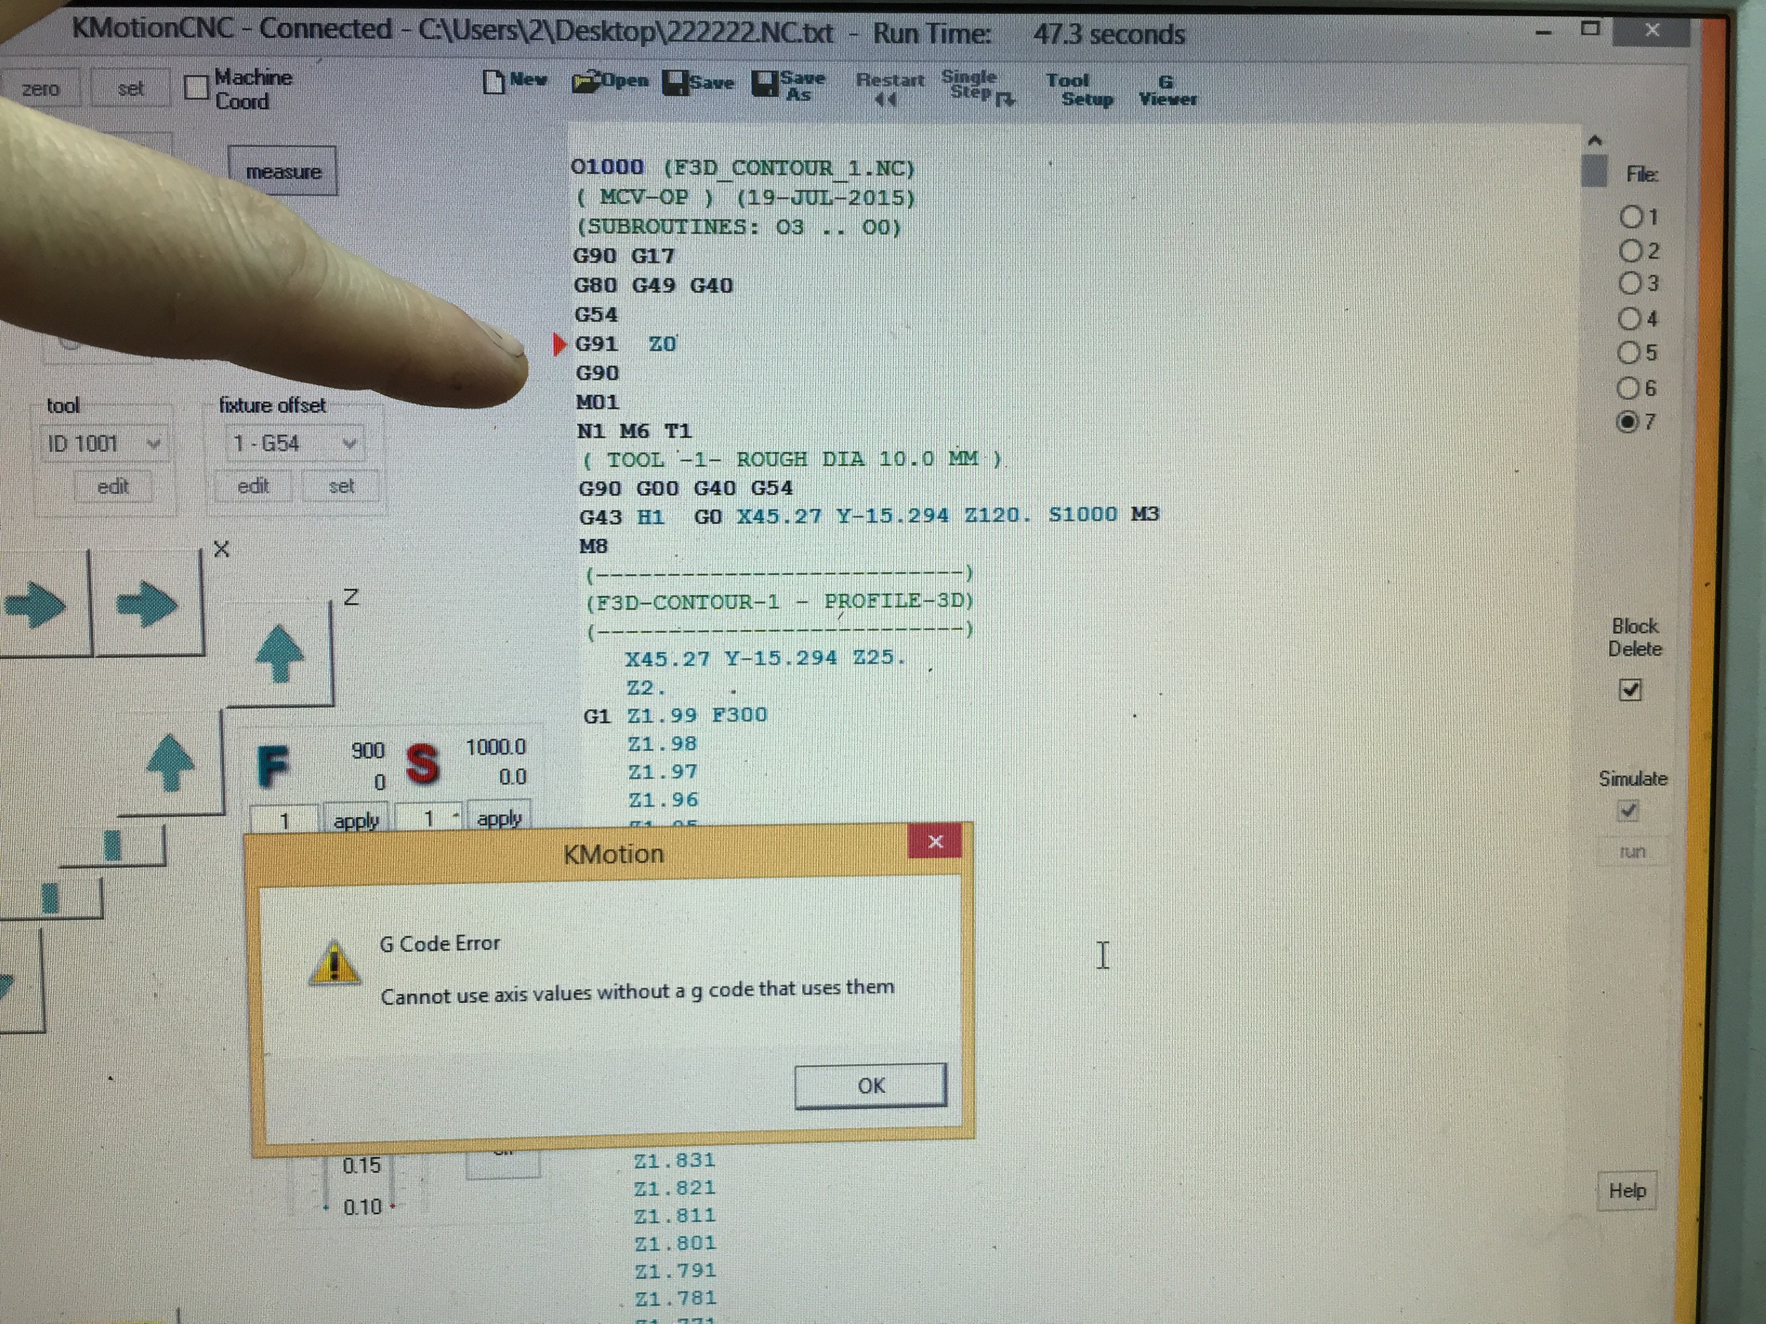1766x1324 pixels.
Task: Click the Save floppy disk icon
Action: point(675,83)
